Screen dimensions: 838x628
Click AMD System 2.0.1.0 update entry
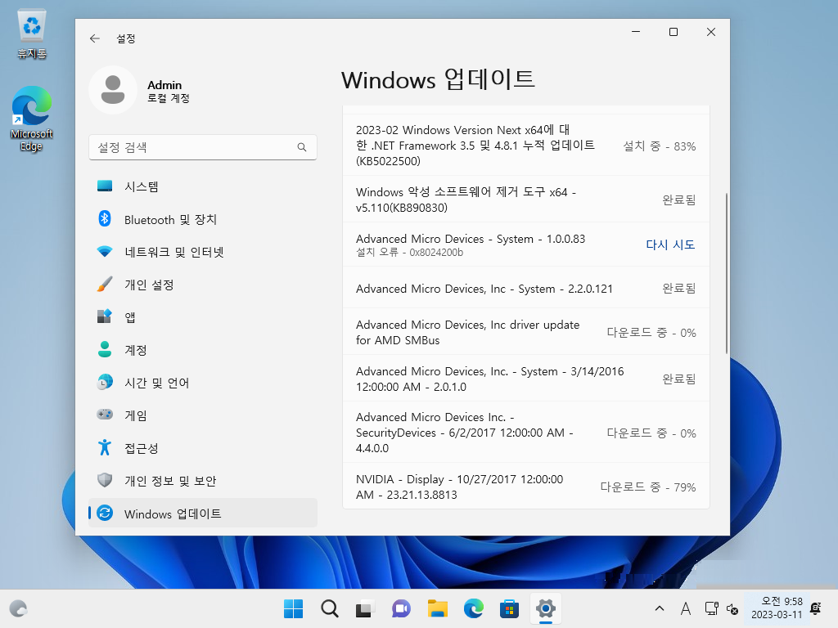pyautogui.click(x=526, y=379)
